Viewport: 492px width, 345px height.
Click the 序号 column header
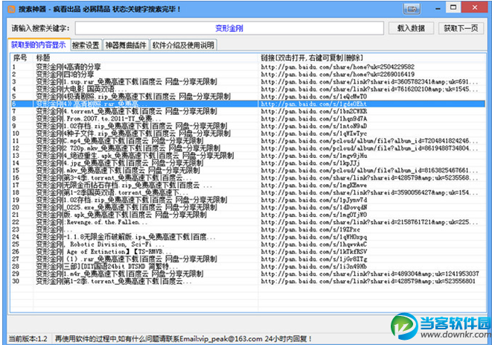pyautogui.click(x=21, y=58)
